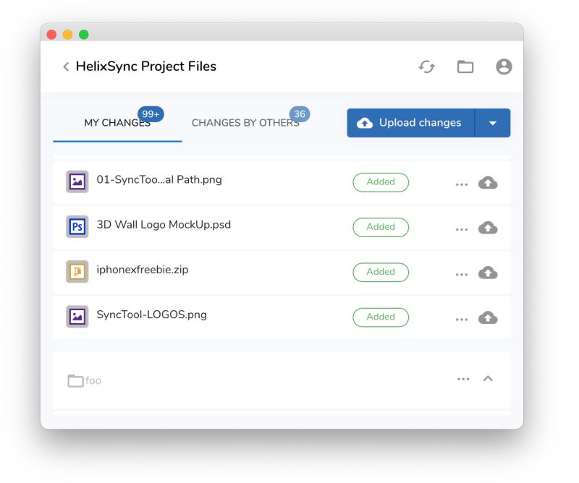Click the Photoshop icon beside 3D Wall Logo MockUp.psd
The height and width of the screenshot is (483, 579).
[77, 226]
